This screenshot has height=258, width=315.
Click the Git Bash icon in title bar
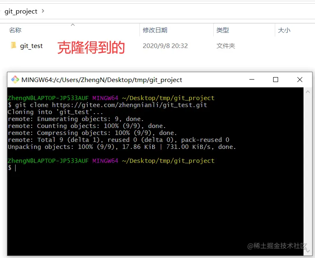[15, 80]
